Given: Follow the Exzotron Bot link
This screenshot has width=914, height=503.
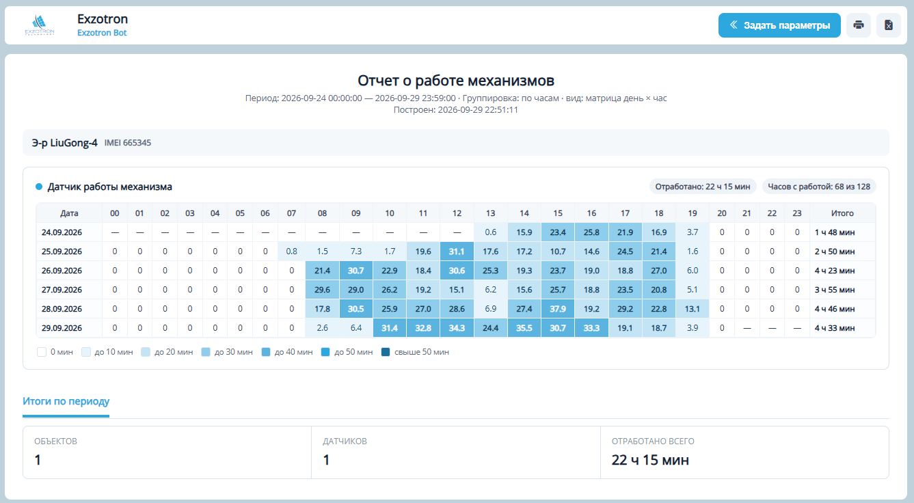Looking at the screenshot, I should coord(102,33).
